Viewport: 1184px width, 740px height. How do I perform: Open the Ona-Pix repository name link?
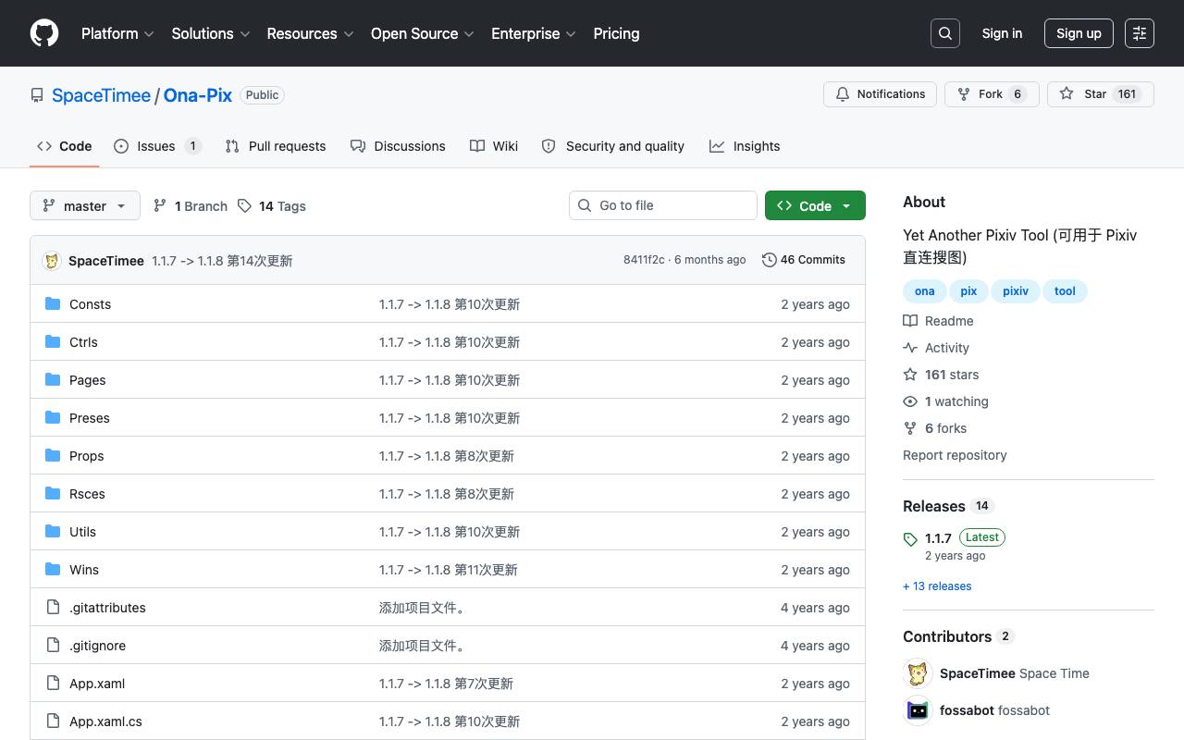pyautogui.click(x=198, y=95)
